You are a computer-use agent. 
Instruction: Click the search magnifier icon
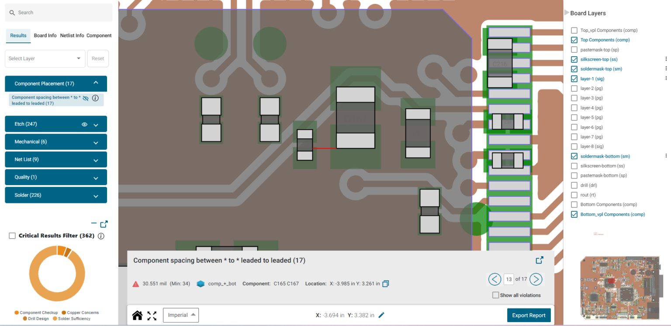[12, 13]
